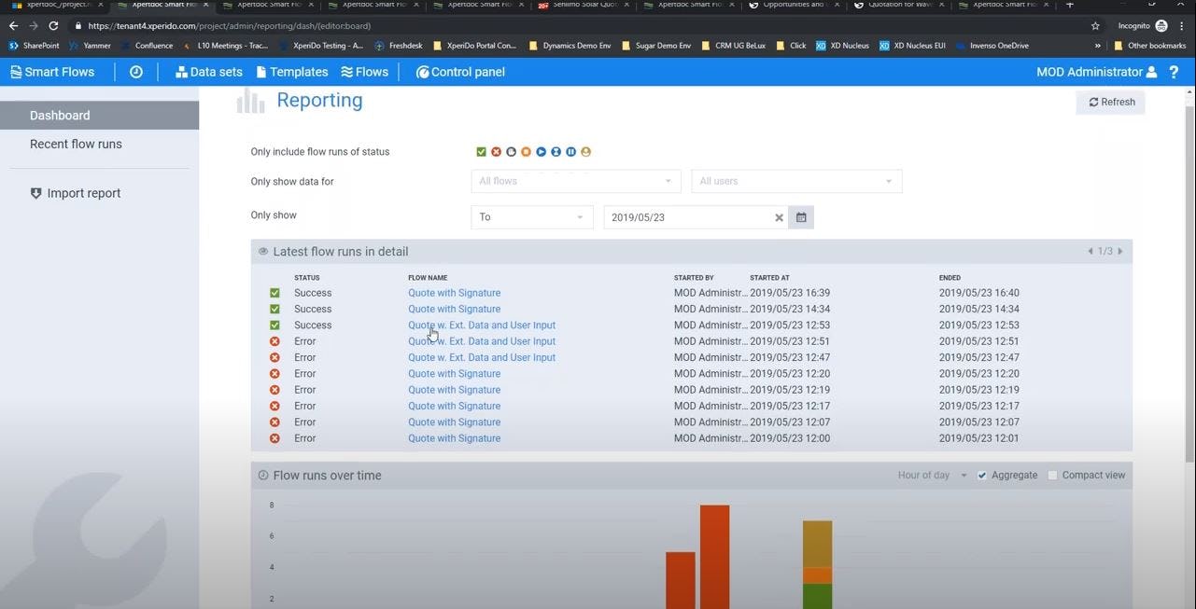Open the help question mark icon
Viewport: 1196px width, 609px height.
coord(1174,72)
